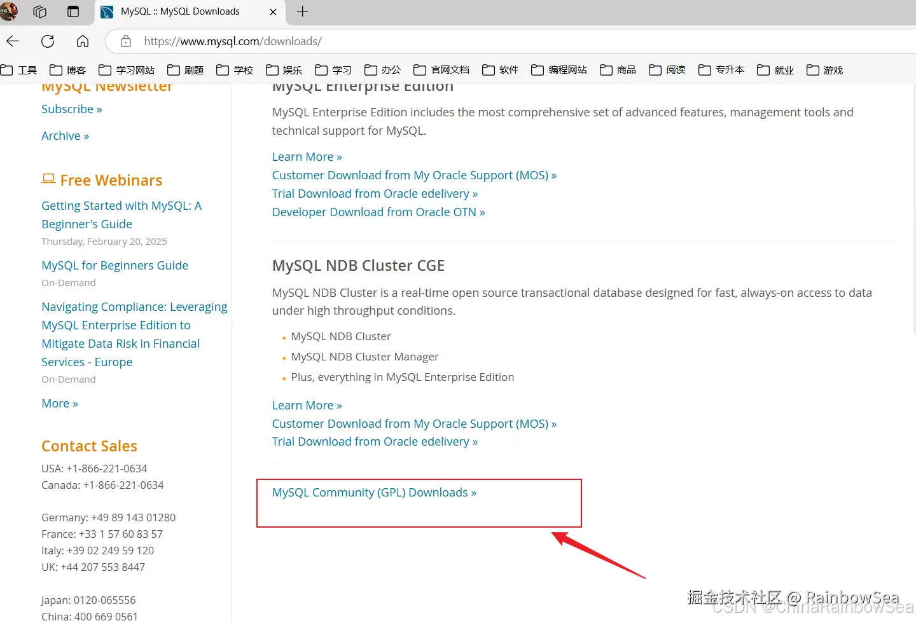This screenshot has height=623, width=916.
Task: Click the USA phone number +1-866-221-0634
Action: coord(107,469)
